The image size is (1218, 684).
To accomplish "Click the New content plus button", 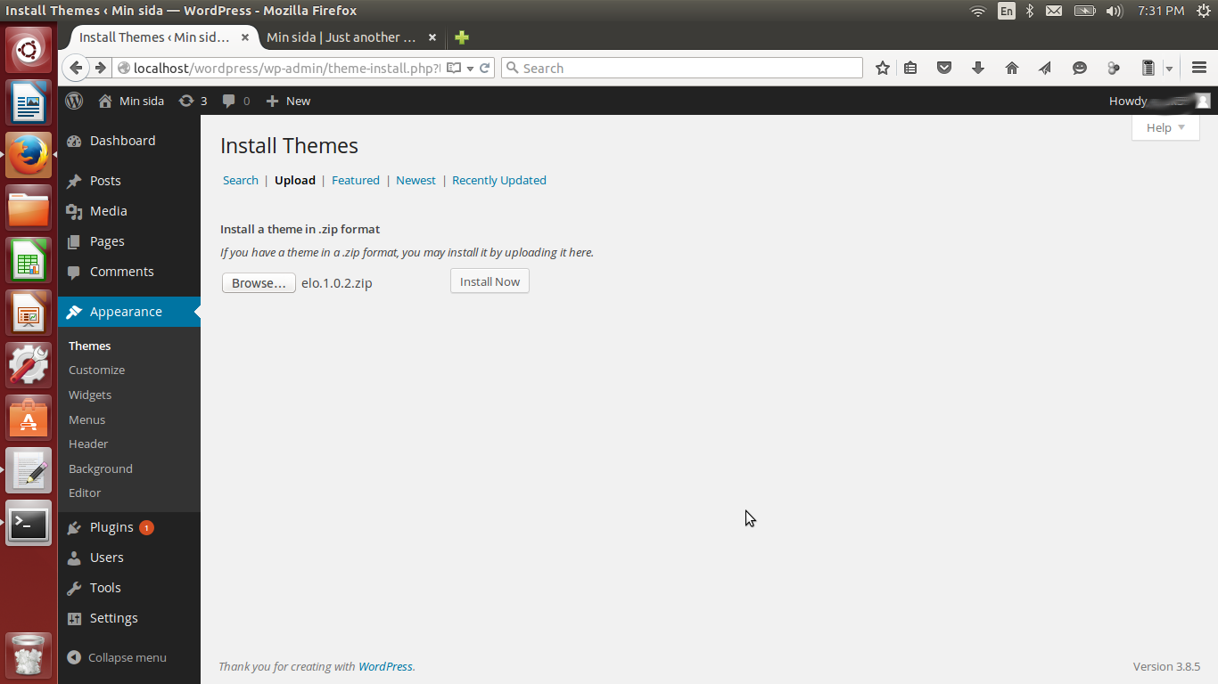I will 288,101.
